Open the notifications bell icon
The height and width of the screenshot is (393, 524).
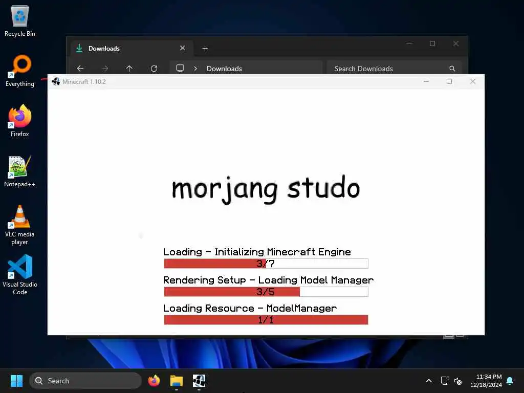click(510, 381)
